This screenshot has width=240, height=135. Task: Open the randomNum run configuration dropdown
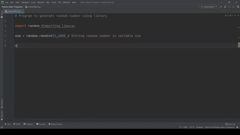coord(209,7)
